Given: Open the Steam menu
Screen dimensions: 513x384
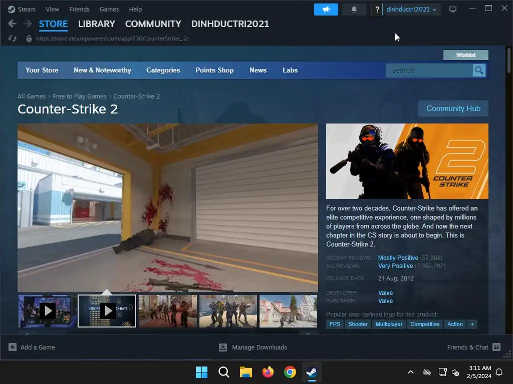Looking at the screenshot, I should pyautogui.click(x=27, y=9).
